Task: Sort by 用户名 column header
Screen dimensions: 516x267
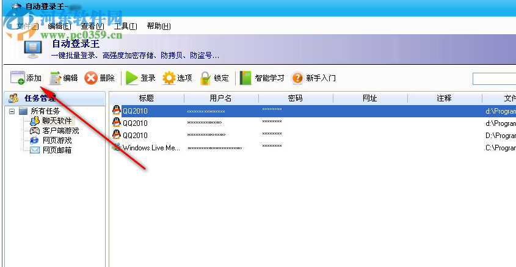Action: tap(221, 98)
